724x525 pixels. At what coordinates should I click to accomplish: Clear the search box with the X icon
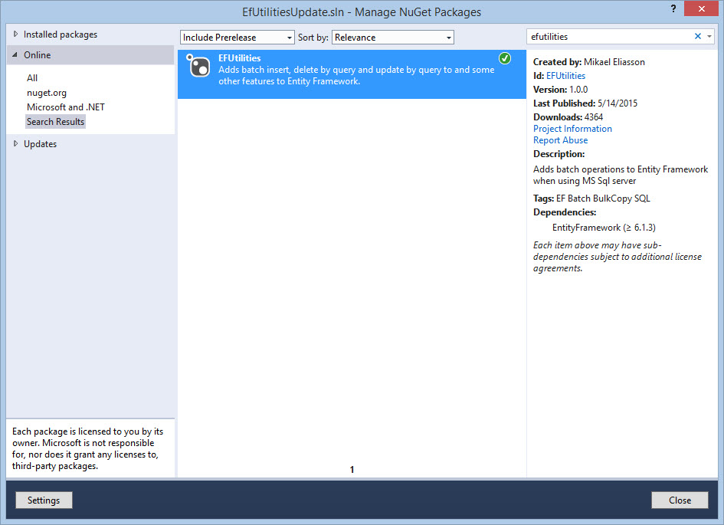[698, 36]
